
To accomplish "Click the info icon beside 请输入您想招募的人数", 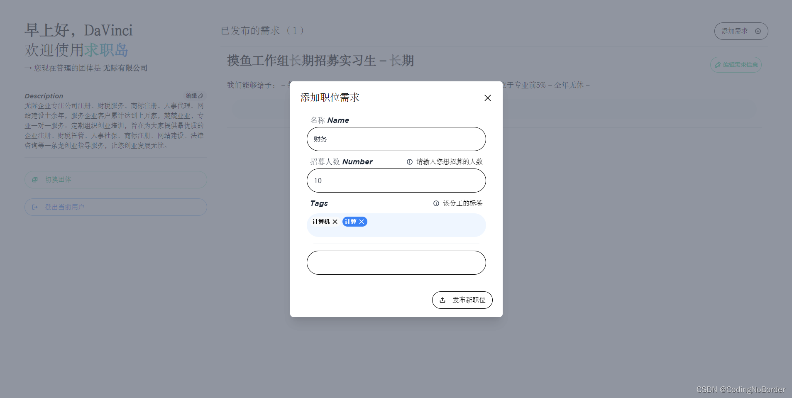I will (x=410, y=162).
